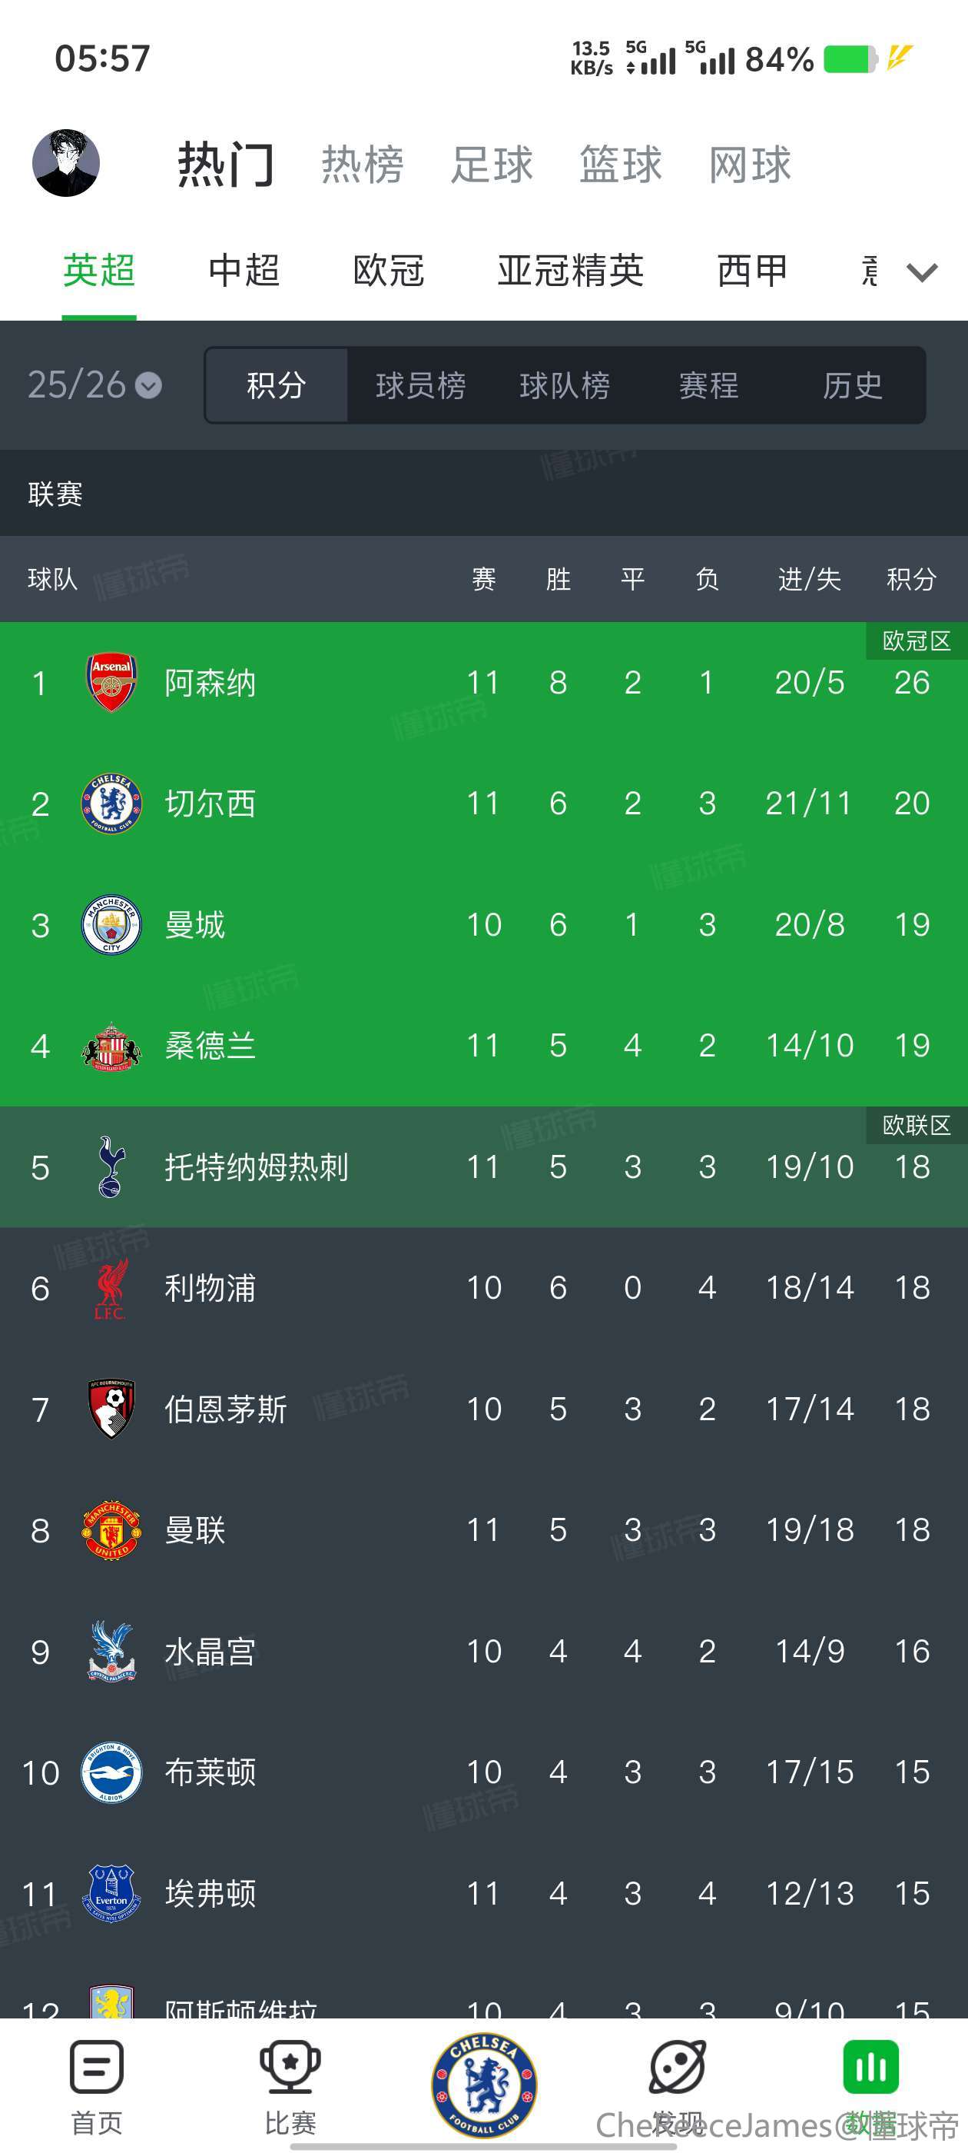Switch to the 中超 league tab
The width and height of the screenshot is (968, 2153).
pyautogui.click(x=244, y=271)
